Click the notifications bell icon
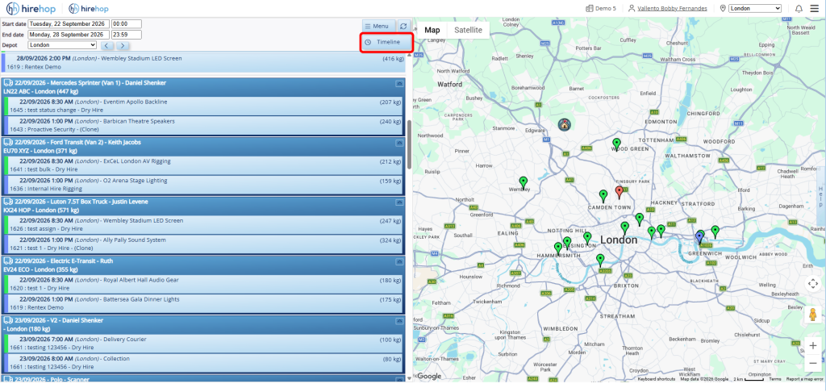The image size is (826, 392). [799, 8]
